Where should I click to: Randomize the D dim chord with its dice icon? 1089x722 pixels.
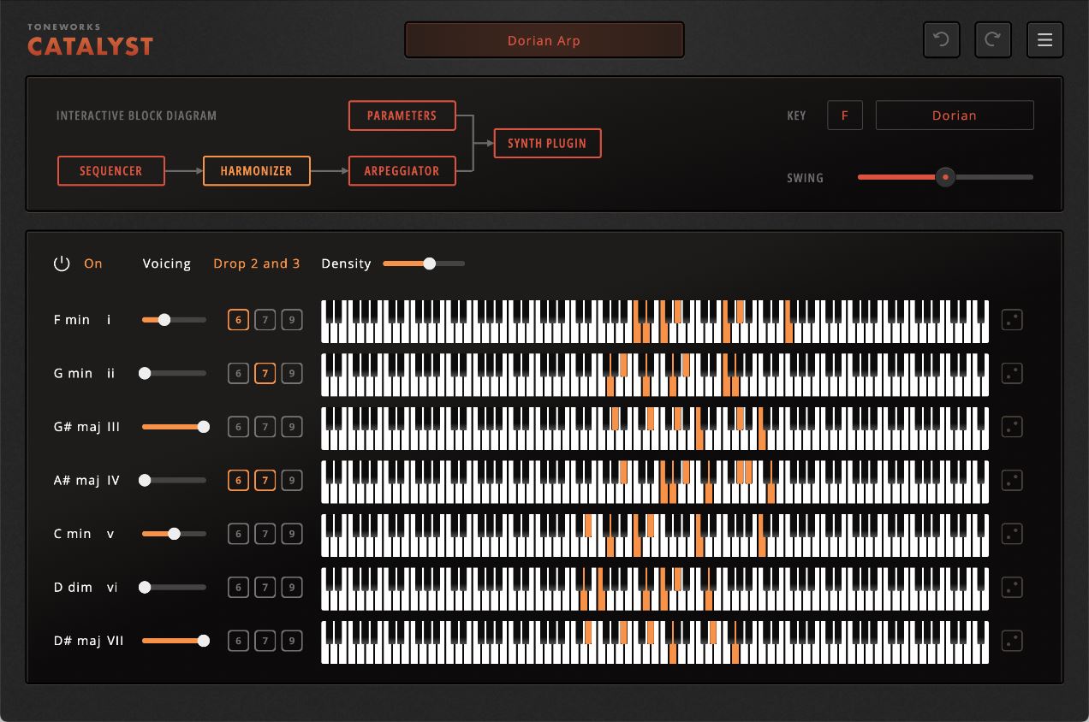point(1012,587)
